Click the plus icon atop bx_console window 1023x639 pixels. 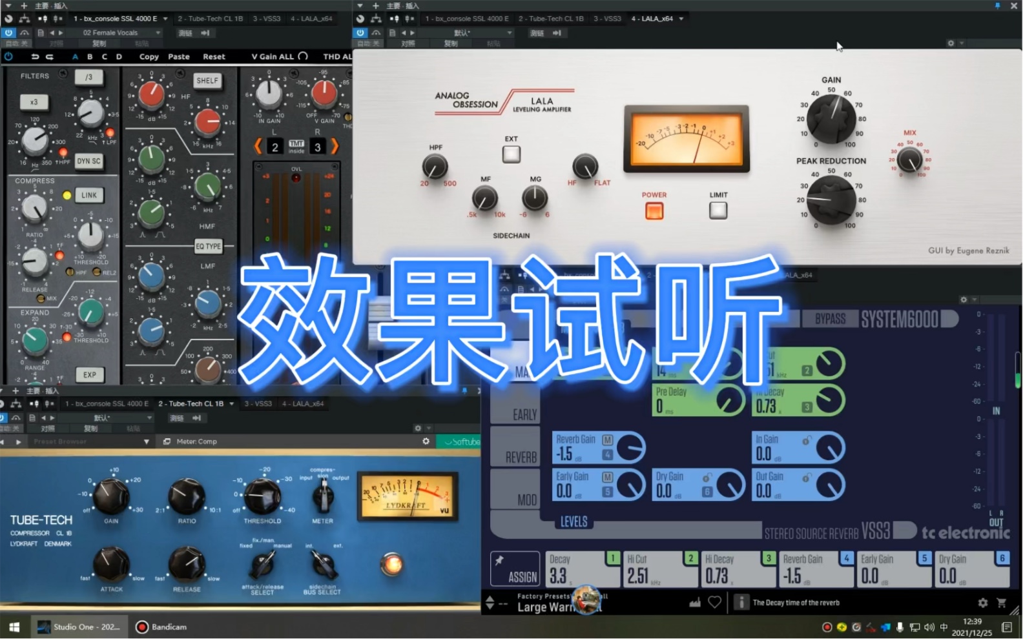[x=24, y=6]
